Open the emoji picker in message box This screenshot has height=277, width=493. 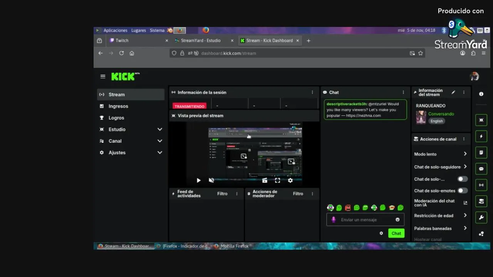point(397,220)
